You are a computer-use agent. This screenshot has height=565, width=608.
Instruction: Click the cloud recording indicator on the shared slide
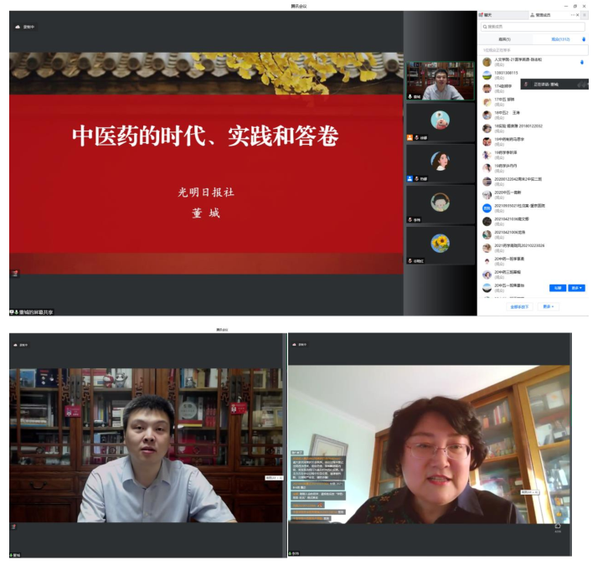(25, 27)
